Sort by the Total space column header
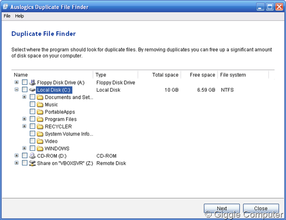Viewport: 286px width, 220px height. (159, 75)
